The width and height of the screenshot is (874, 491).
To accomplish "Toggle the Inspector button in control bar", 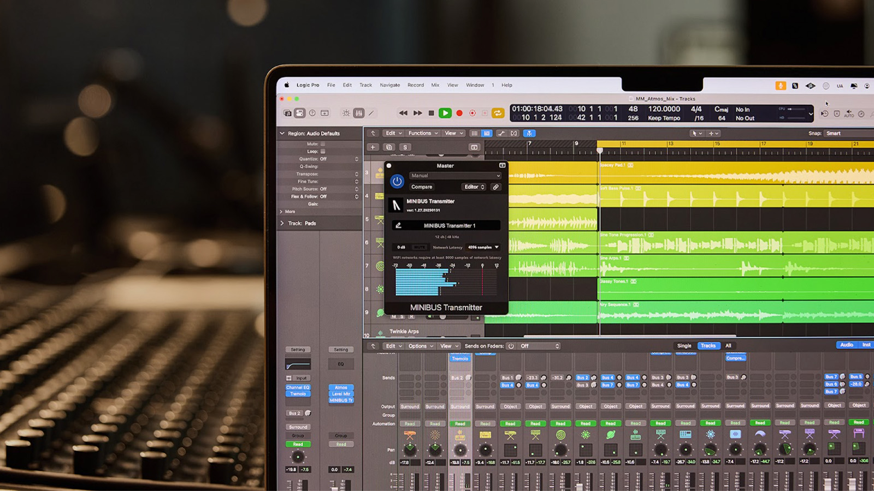I will pyautogui.click(x=299, y=113).
